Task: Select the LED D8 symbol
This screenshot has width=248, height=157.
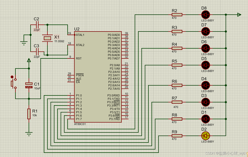Action: click(206, 15)
